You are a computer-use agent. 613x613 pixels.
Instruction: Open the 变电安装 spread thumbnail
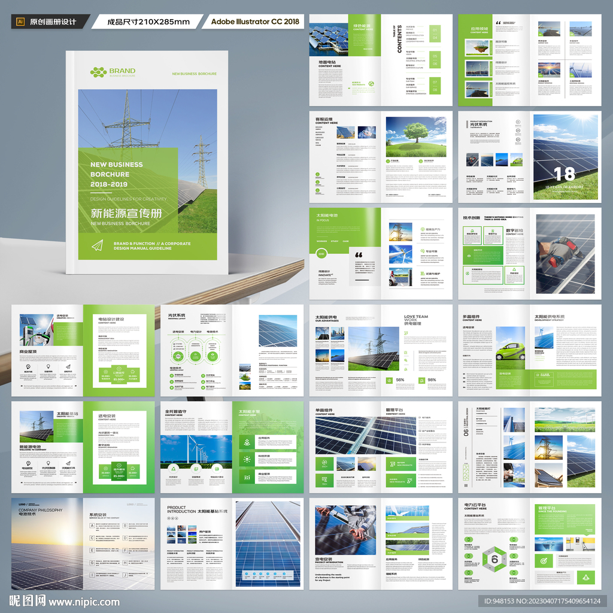pyautogui.click(x=381, y=544)
